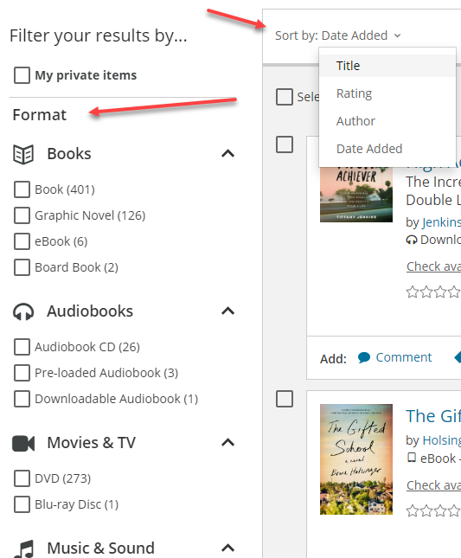This screenshot has width=461, height=558.
Task: Open the Sort by Date Added dropdown
Action: point(338,35)
